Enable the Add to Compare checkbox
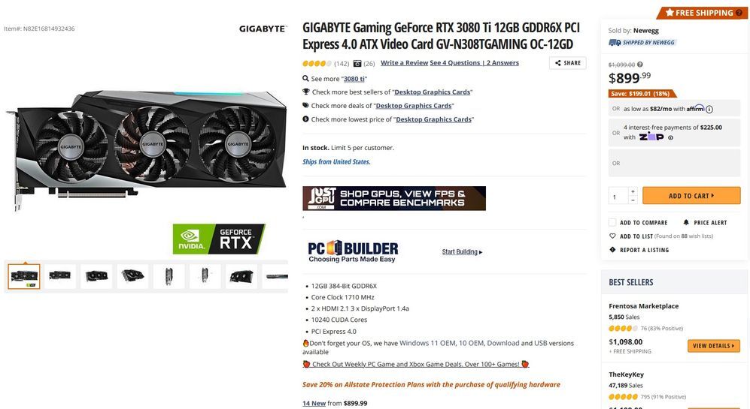This screenshot has width=750, height=409. 612,222
